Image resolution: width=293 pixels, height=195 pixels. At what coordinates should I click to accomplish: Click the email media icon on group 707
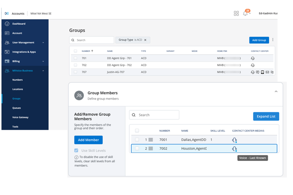click(267, 72)
